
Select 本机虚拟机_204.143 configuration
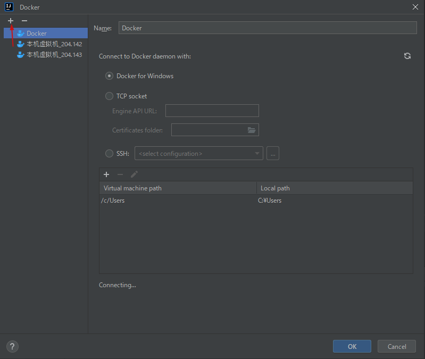point(46,55)
